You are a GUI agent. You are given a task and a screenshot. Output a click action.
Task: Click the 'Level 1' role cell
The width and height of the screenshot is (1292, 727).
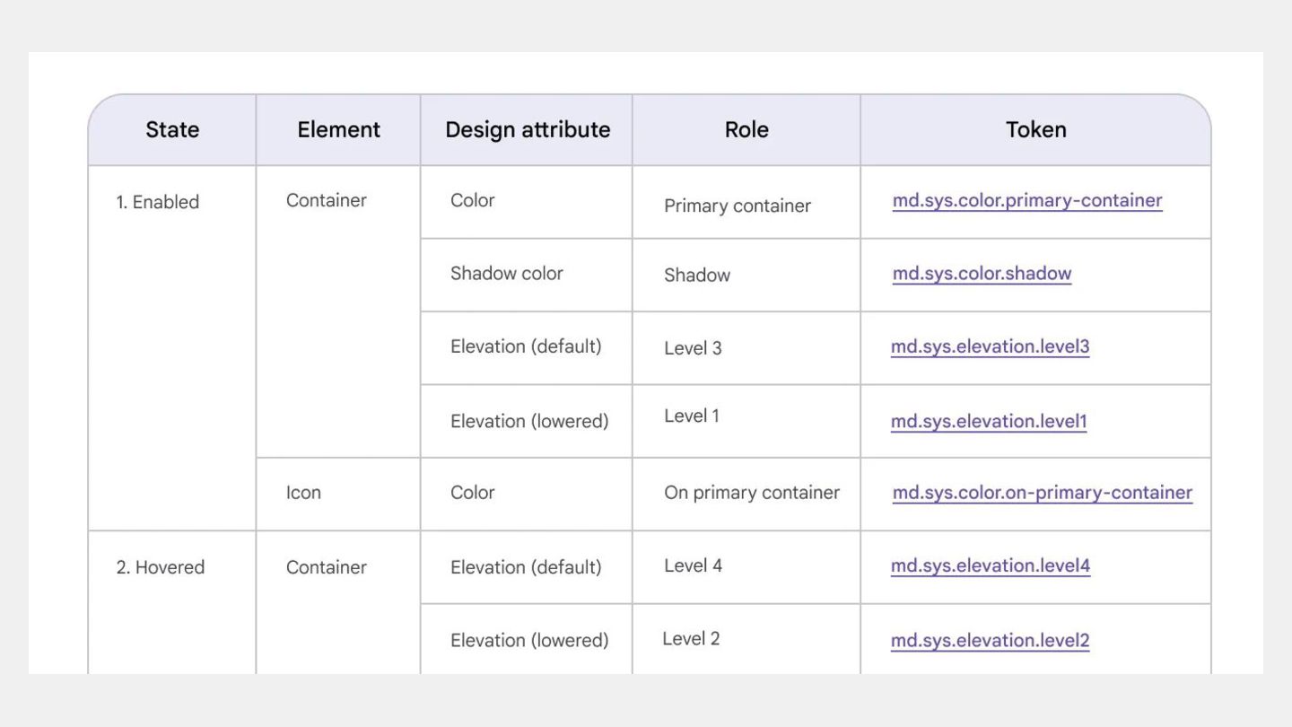691,416
